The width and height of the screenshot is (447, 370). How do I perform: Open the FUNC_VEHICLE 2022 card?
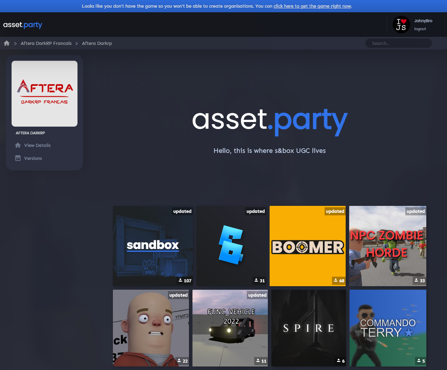230,328
